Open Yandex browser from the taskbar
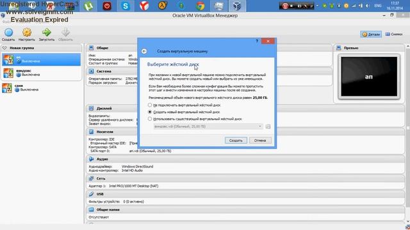This screenshot has width=410, height=230. pyautogui.click(x=144, y=6)
